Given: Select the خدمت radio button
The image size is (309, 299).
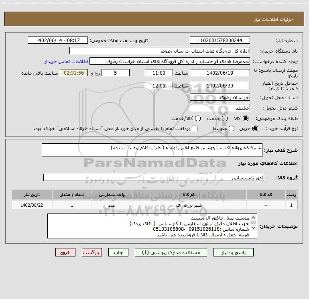Looking at the screenshot, I should [225, 118].
